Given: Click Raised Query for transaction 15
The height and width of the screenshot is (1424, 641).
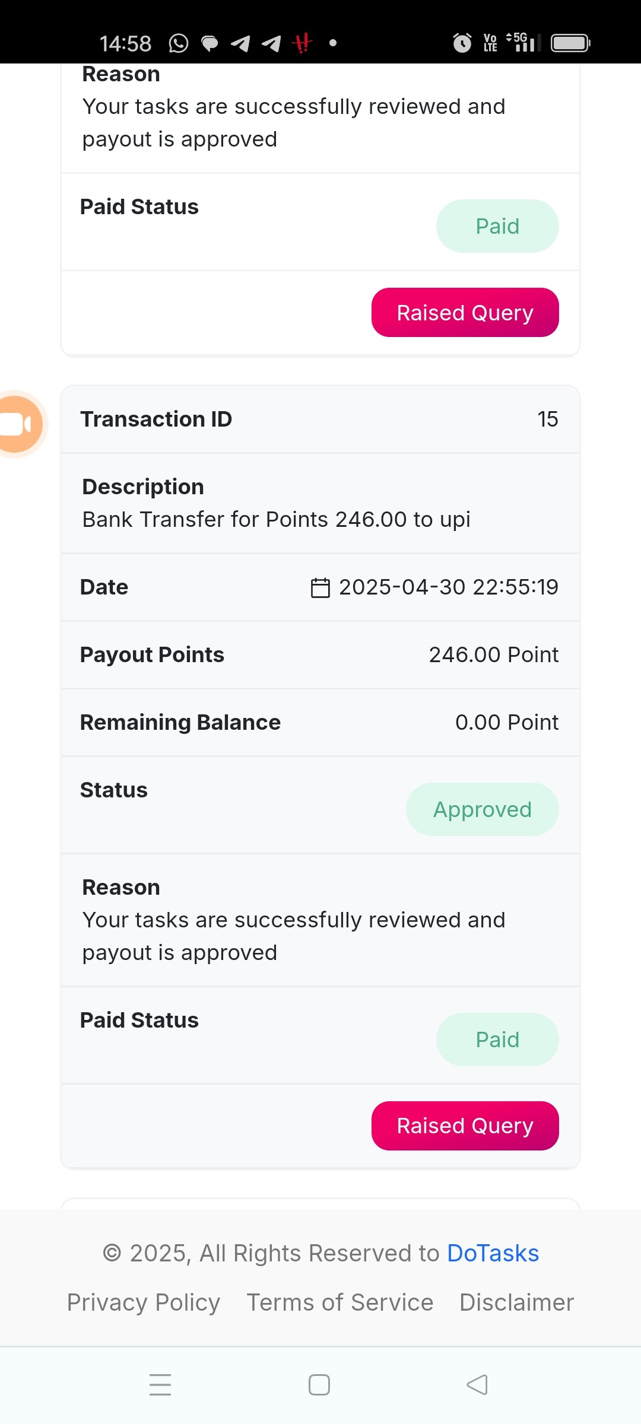Looking at the screenshot, I should click(x=465, y=1126).
